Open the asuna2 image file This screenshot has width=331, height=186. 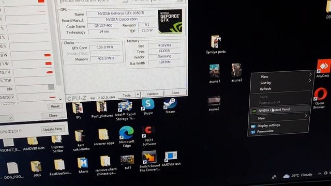point(214,101)
